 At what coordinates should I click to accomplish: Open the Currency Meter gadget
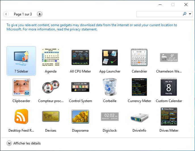click(139, 87)
